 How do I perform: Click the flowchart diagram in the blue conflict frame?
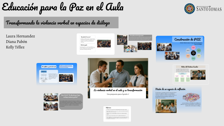click(x=44, y=76)
